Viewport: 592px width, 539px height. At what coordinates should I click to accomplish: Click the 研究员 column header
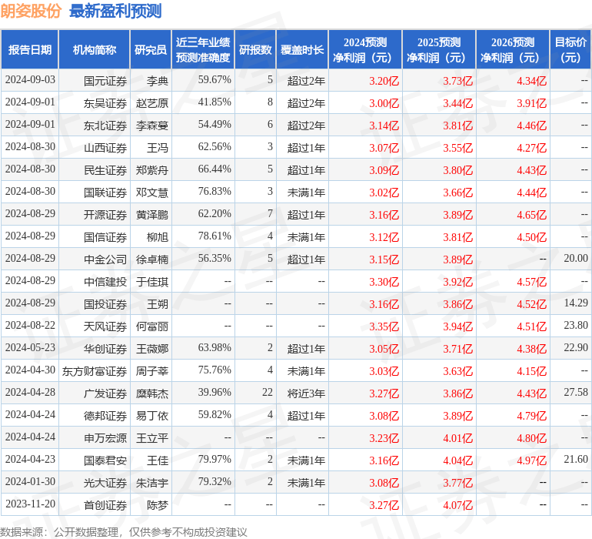pos(151,49)
